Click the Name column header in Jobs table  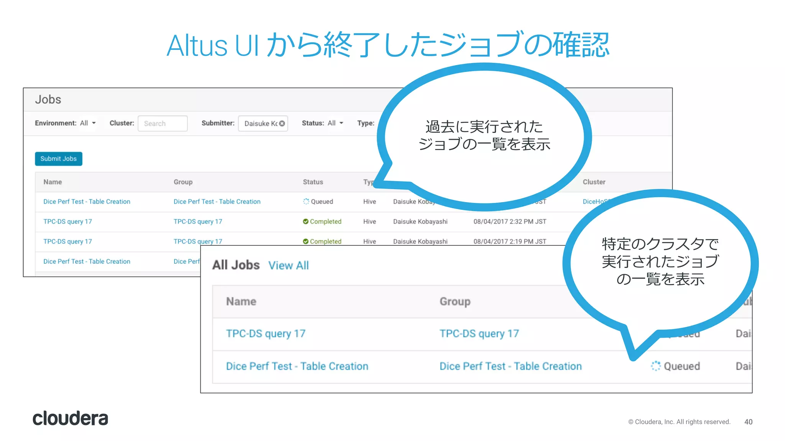[53, 182]
